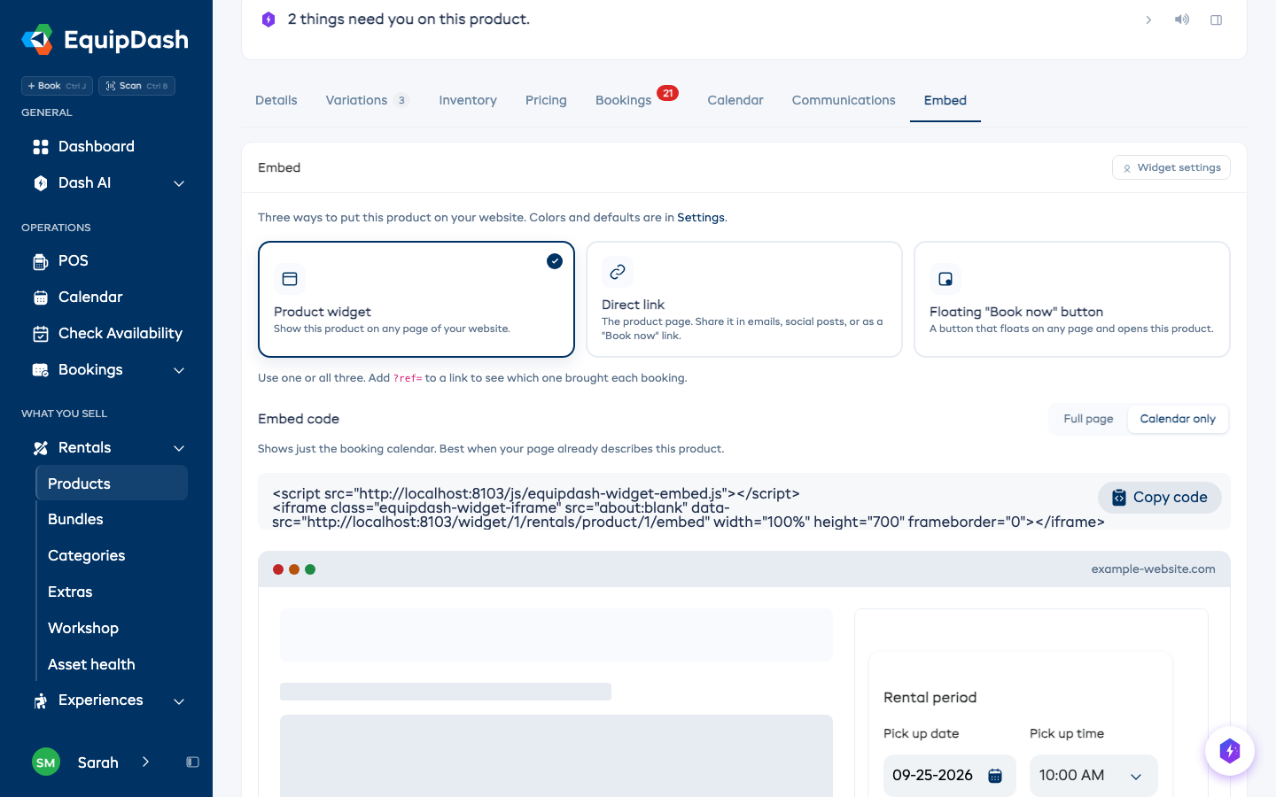The height and width of the screenshot is (797, 1276).
Task: Click the Experiences hiker icon
Action: 41,700
